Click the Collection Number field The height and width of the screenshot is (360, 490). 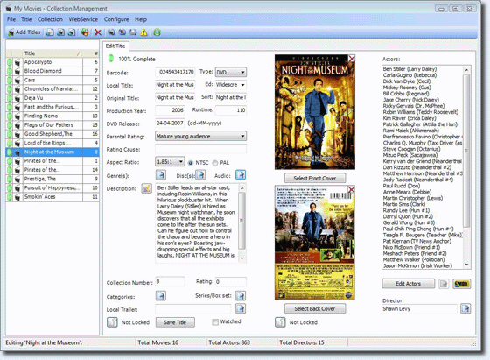(170, 281)
